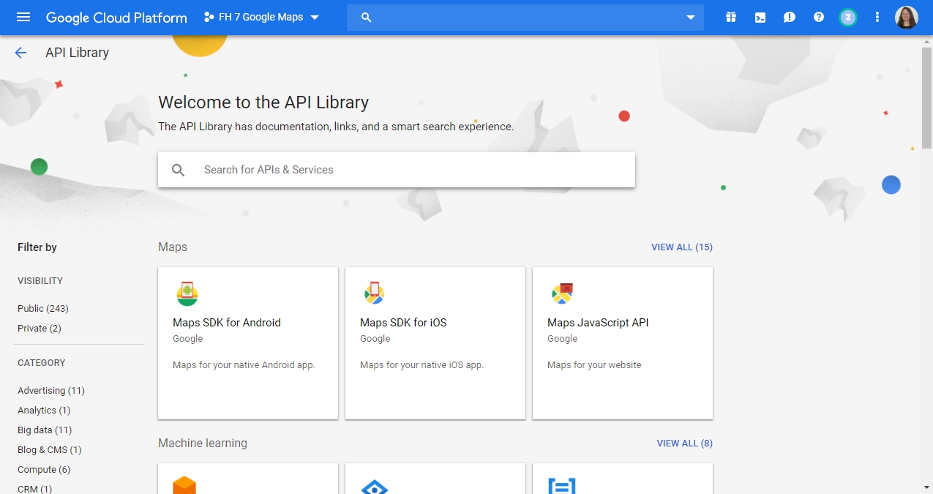The height and width of the screenshot is (494, 933).
Task: Click the scrollbar up arrow
Action: (926, 41)
